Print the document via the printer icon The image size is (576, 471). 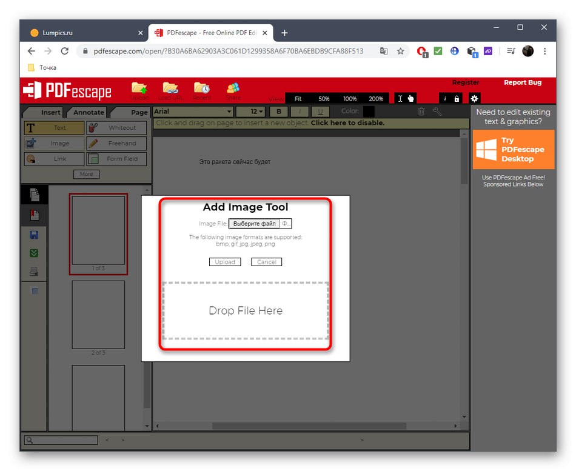click(33, 271)
